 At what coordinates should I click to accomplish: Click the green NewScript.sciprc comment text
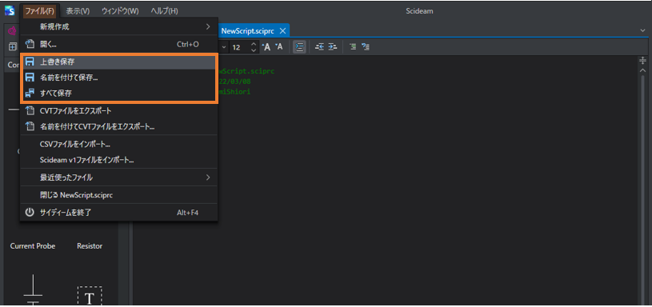click(246, 71)
